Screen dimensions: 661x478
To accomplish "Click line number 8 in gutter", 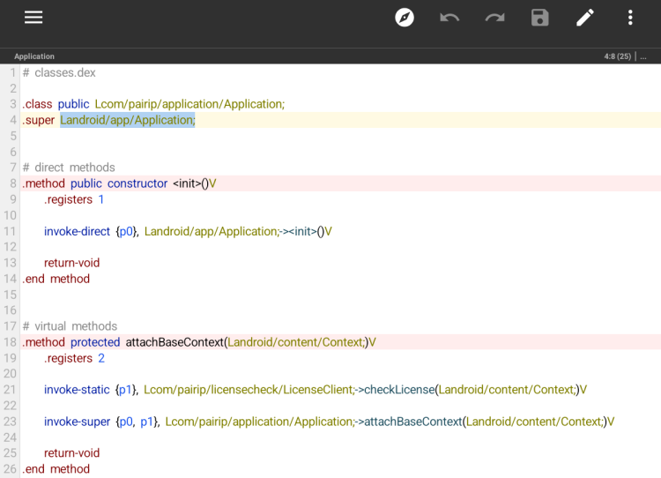I will pyautogui.click(x=13, y=183).
